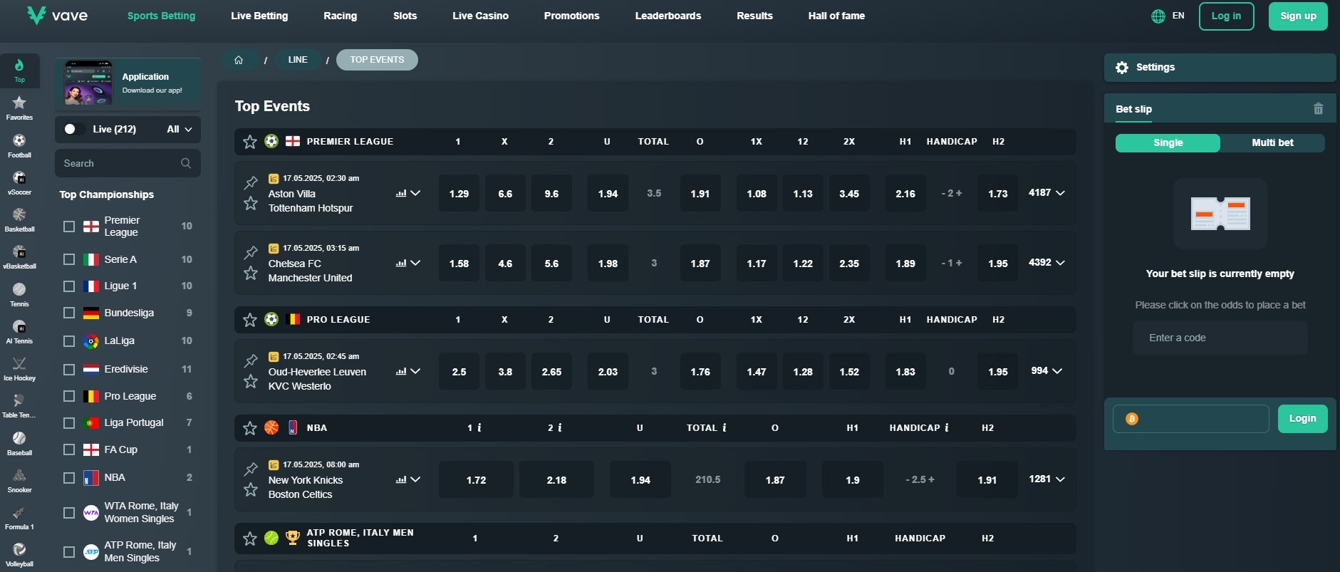This screenshot has width=1340, height=572.
Task: Check the Ligue 1 championship box
Action: pos(69,286)
